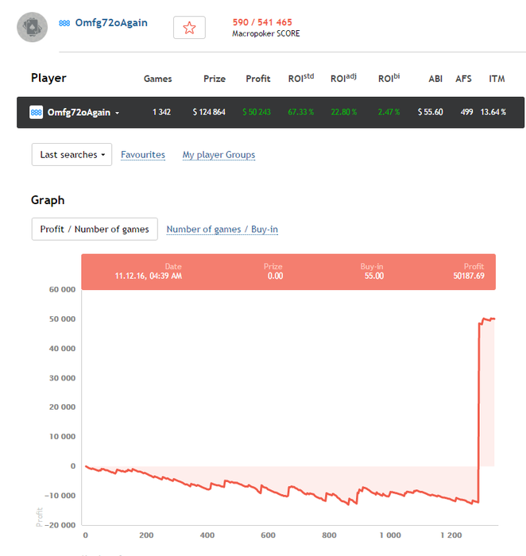This screenshot has height=556, width=526.
Task: Click the 590 / 541 465 score value
Action: (x=262, y=22)
